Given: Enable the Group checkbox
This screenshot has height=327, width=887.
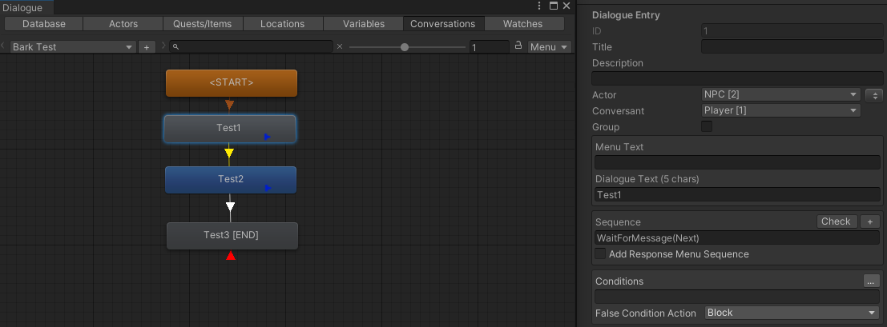Looking at the screenshot, I should point(707,126).
